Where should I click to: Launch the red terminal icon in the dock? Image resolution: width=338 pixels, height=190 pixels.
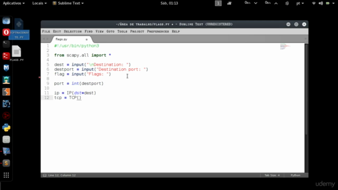(x=6, y=56)
